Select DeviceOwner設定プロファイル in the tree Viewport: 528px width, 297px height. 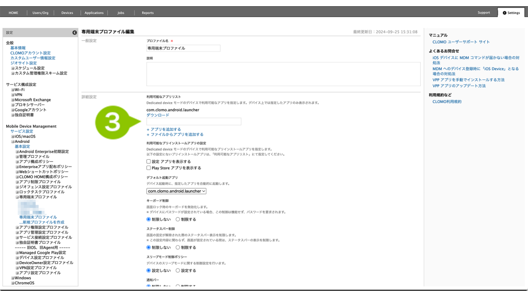[46, 262]
